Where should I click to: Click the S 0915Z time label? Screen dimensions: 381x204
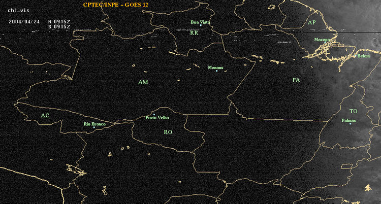[x=59, y=26]
